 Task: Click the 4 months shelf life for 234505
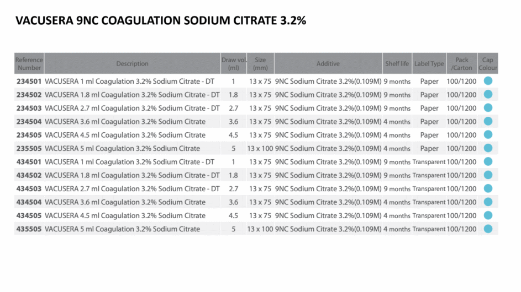(397, 135)
